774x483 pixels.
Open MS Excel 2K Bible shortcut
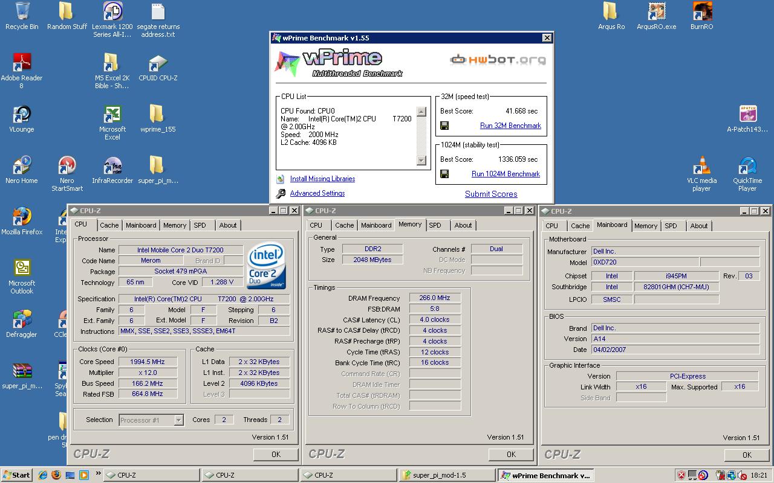click(x=112, y=71)
